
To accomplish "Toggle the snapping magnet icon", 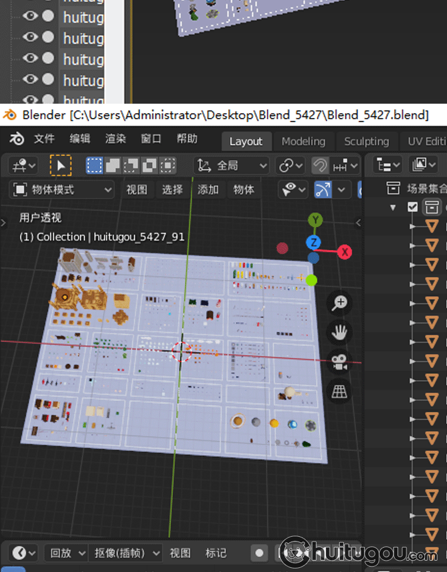I will [320, 165].
